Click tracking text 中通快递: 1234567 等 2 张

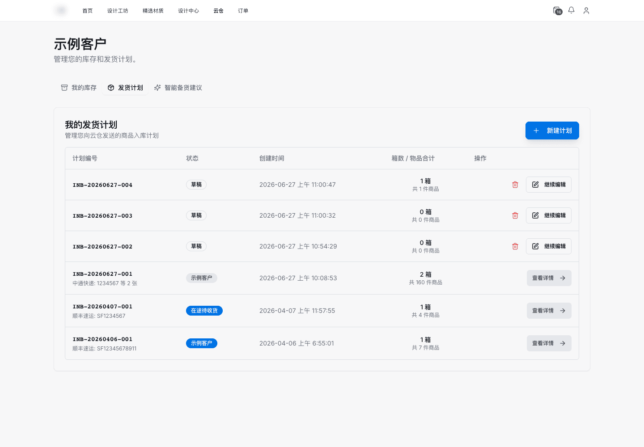[x=105, y=283]
